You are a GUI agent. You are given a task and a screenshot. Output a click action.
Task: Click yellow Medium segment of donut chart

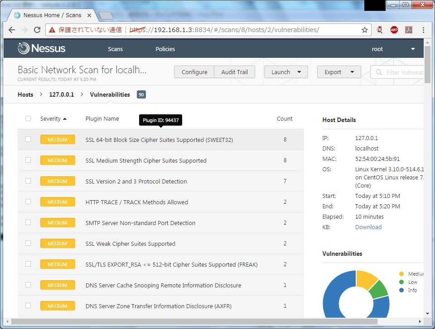(x=366, y=279)
